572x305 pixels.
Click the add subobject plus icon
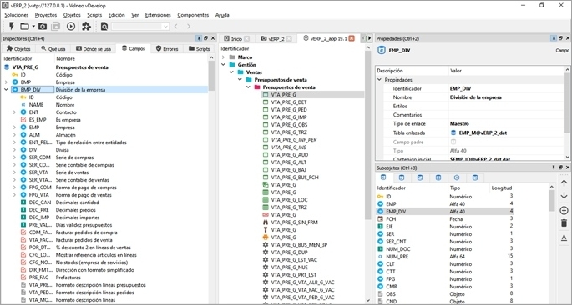click(564, 210)
